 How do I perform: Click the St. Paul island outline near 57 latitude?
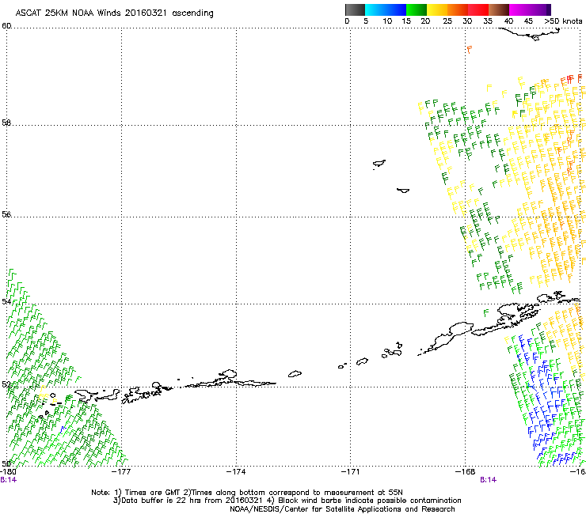(379, 164)
